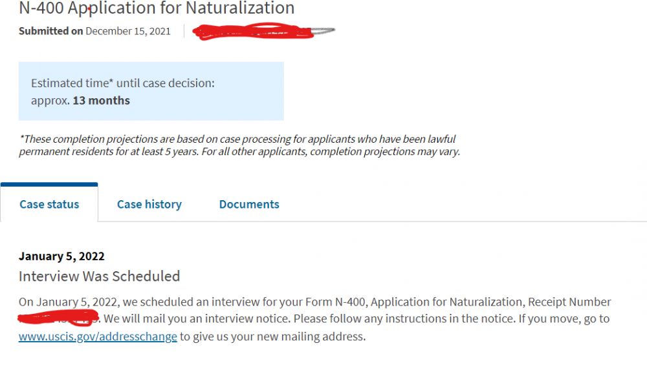
Task: Switch to the Case history tab
Action: [x=149, y=204]
